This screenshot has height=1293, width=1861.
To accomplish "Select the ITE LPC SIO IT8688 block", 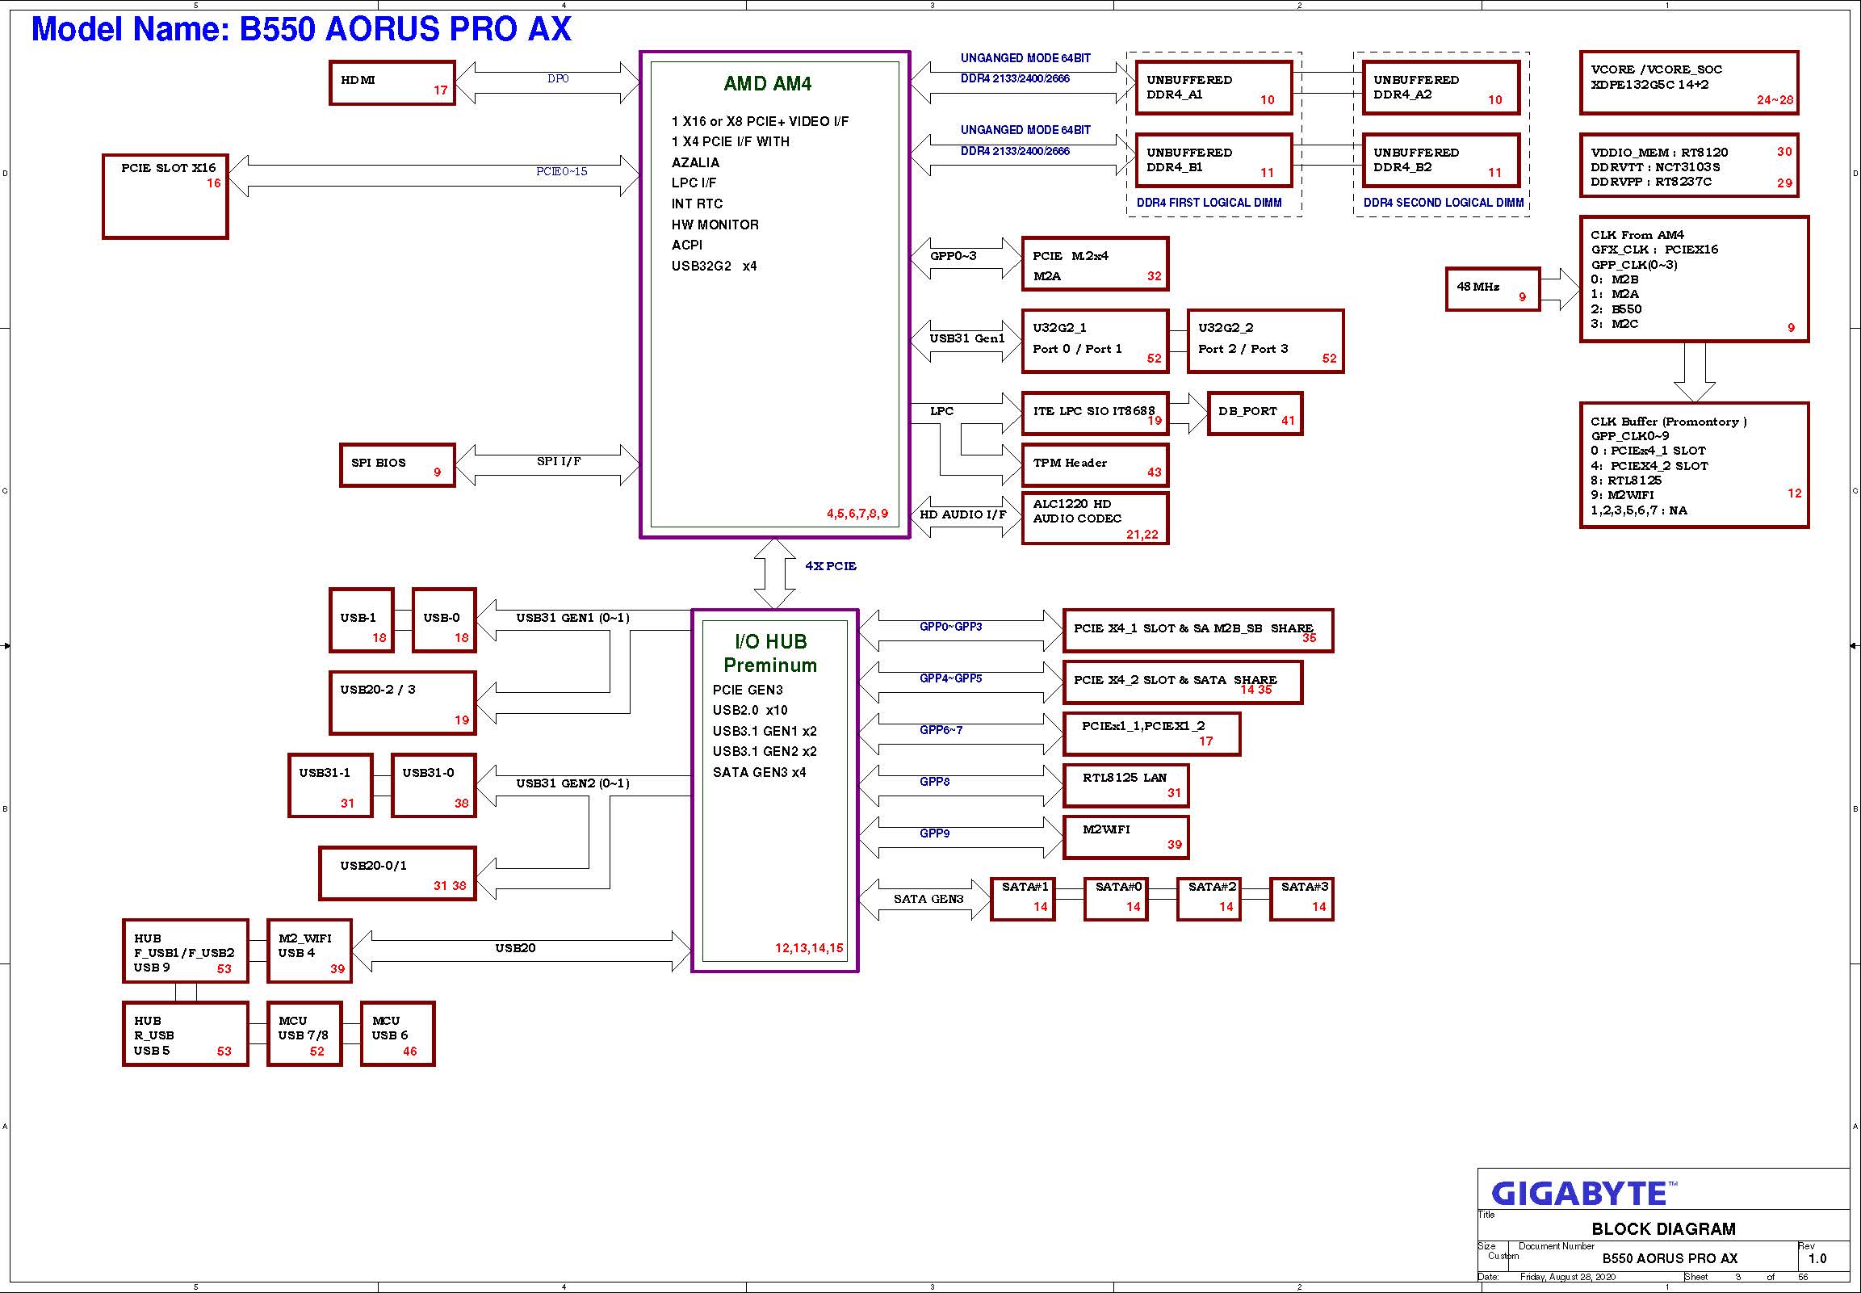I will click(x=1095, y=414).
